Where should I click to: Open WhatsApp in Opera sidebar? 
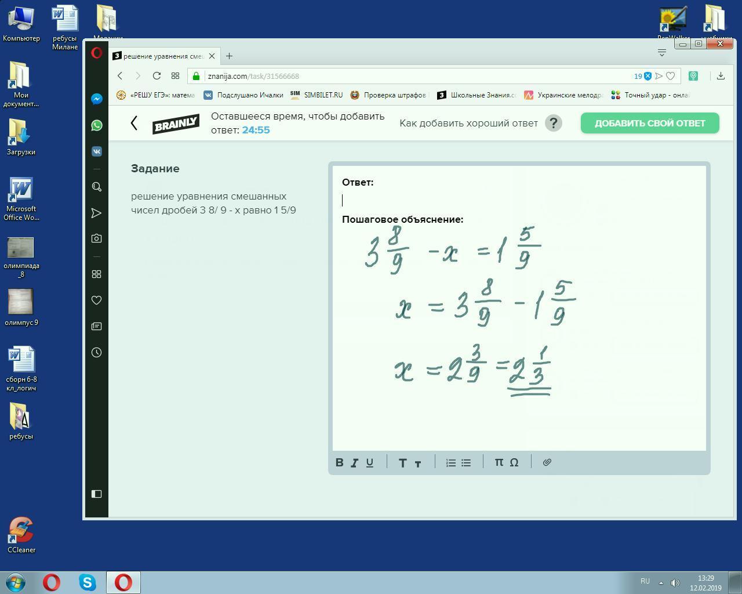pyautogui.click(x=97, y=125)
